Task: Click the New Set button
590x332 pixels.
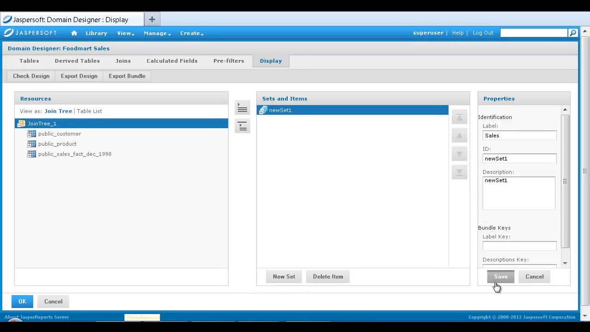Action: point(284,277)
